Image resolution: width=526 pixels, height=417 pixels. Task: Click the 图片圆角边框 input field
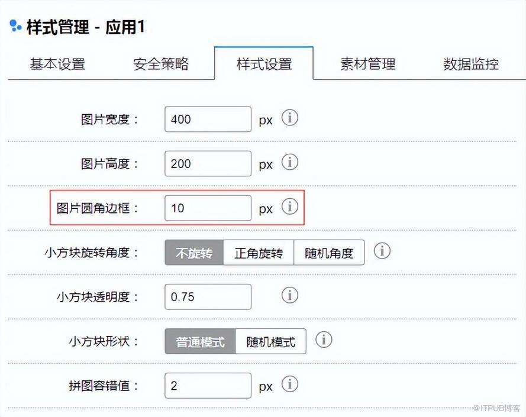click(x=208, y=208)
